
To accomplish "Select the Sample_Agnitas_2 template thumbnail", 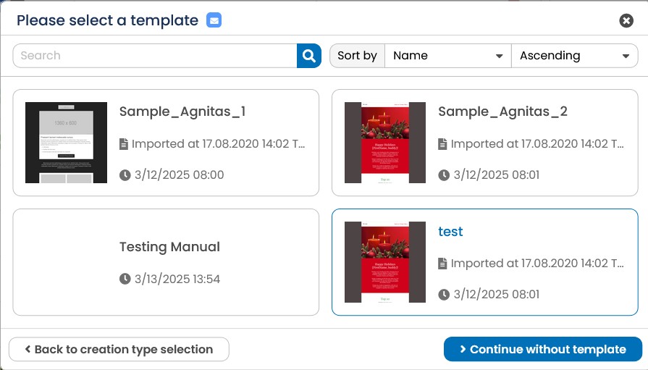I will (x=385, y=143).
